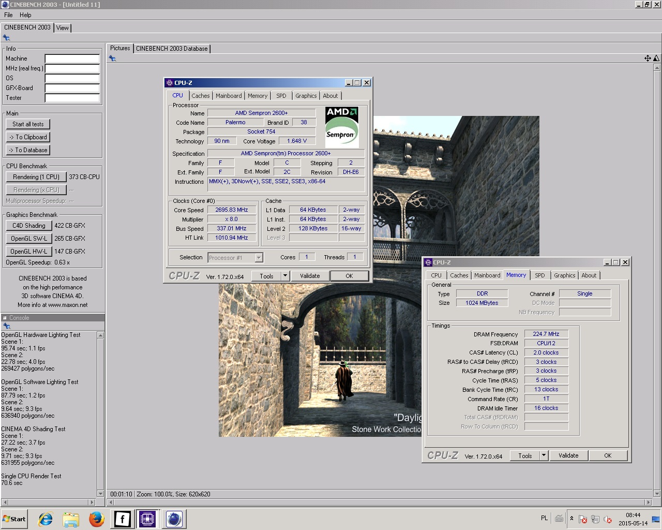Screen dimensions: 662x530
Task: Click Pictures panel horizontal scrollbar right arrow
Action: point(649,502)
